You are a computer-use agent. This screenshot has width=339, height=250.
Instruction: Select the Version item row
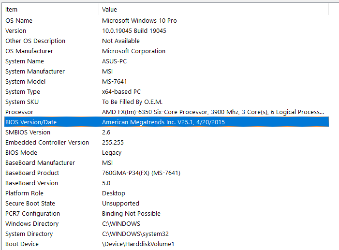166,31
